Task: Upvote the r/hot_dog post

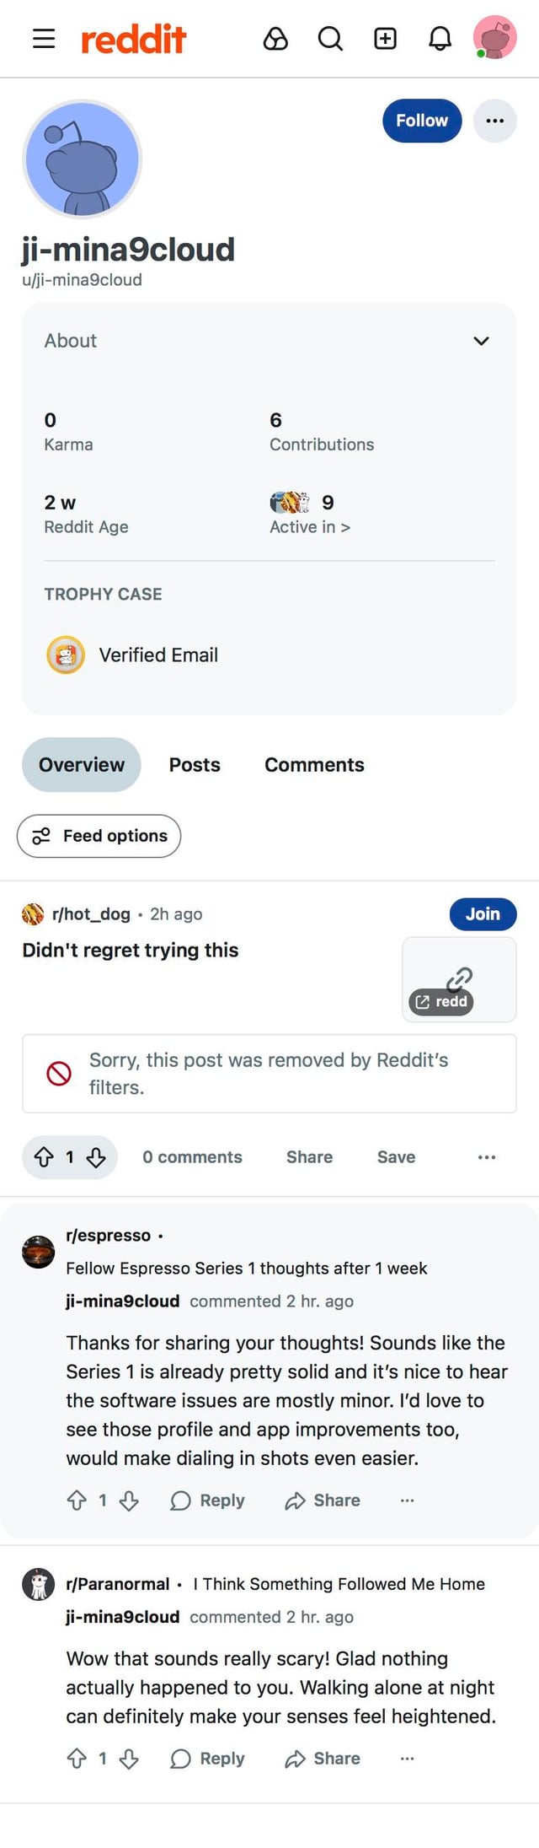Action: click(x=44, y=1157)
